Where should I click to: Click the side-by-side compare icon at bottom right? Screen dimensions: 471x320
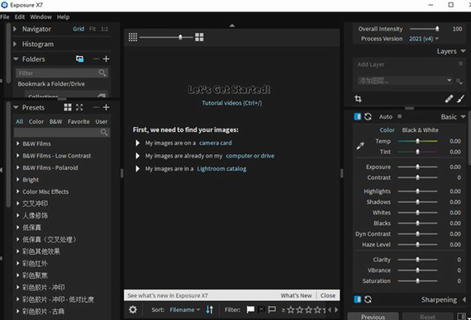pos(461,317)
